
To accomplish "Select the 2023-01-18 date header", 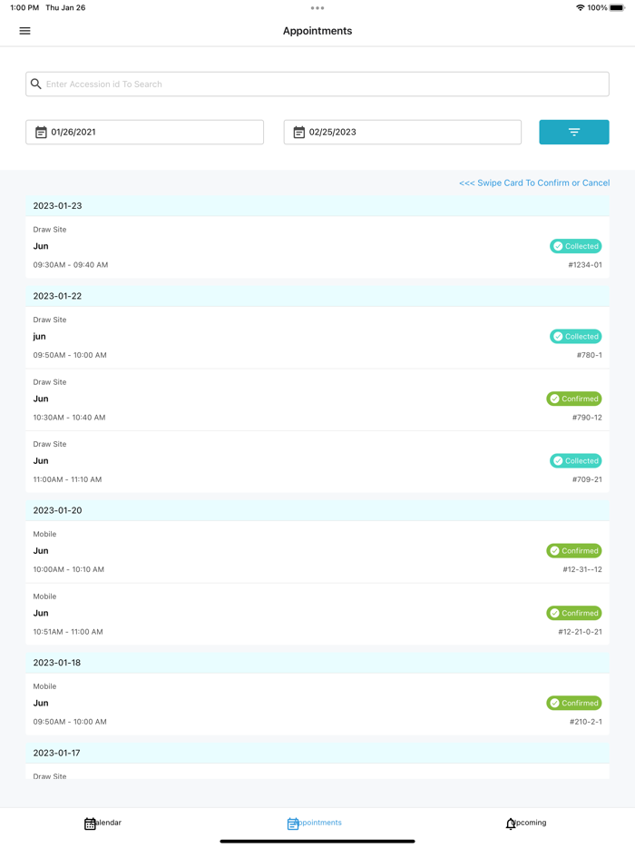I will [317, 663].
